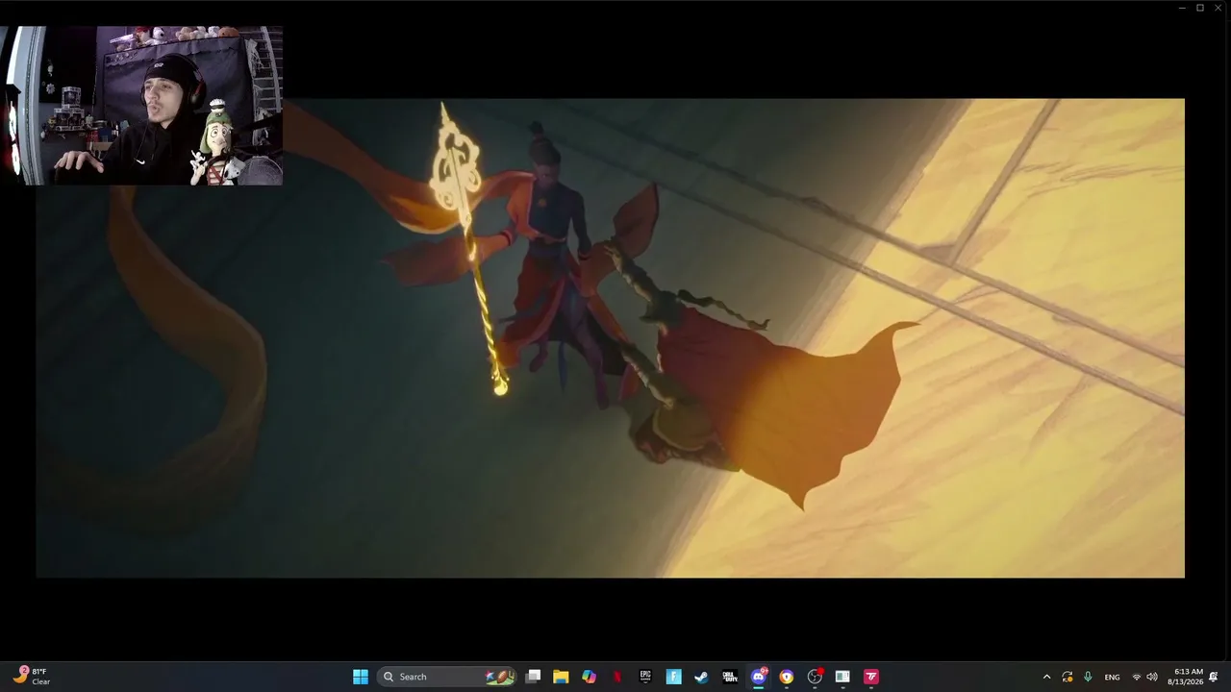This screenshot has height=692, width=1231.
Task: Open the clock showing 6:13 AM
Action: point(1186,677)
